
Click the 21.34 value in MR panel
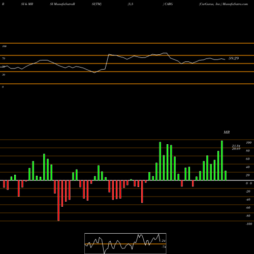tap(236, 146)
